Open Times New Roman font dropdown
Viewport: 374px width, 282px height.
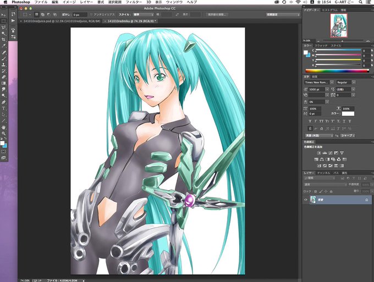tap(332, 82)
